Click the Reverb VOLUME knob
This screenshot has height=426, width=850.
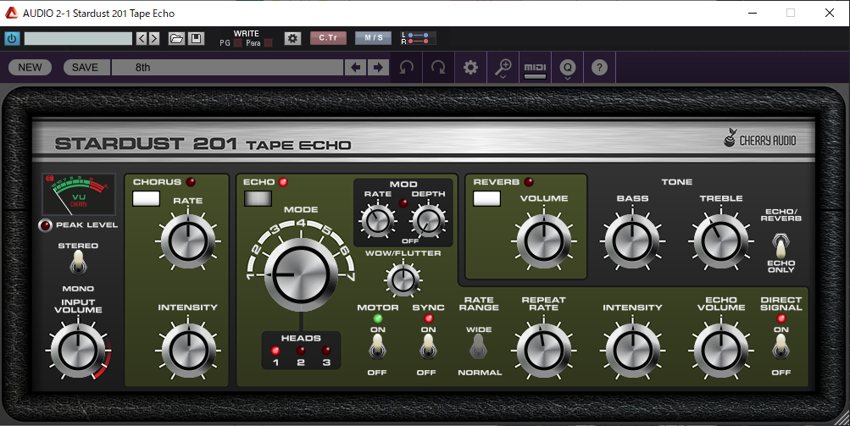(x=544, y=241)
